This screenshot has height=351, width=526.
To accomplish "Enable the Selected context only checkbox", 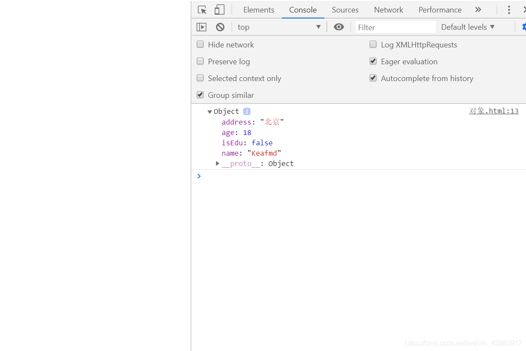I will 200,78.
